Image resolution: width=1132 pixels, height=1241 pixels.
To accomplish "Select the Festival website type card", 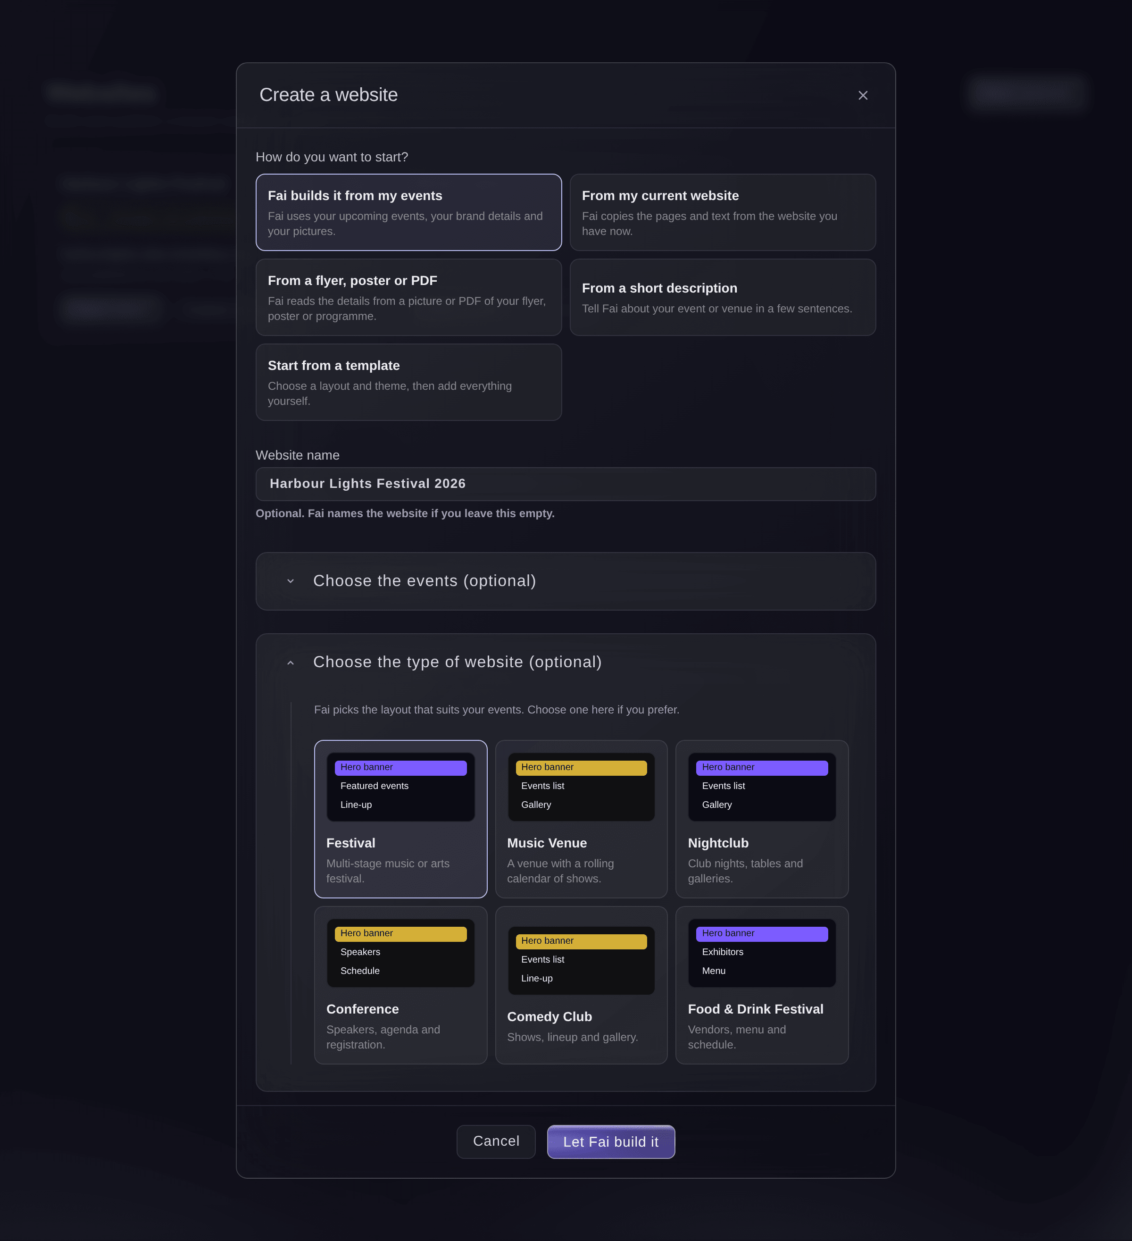I will tap(400, 819).
